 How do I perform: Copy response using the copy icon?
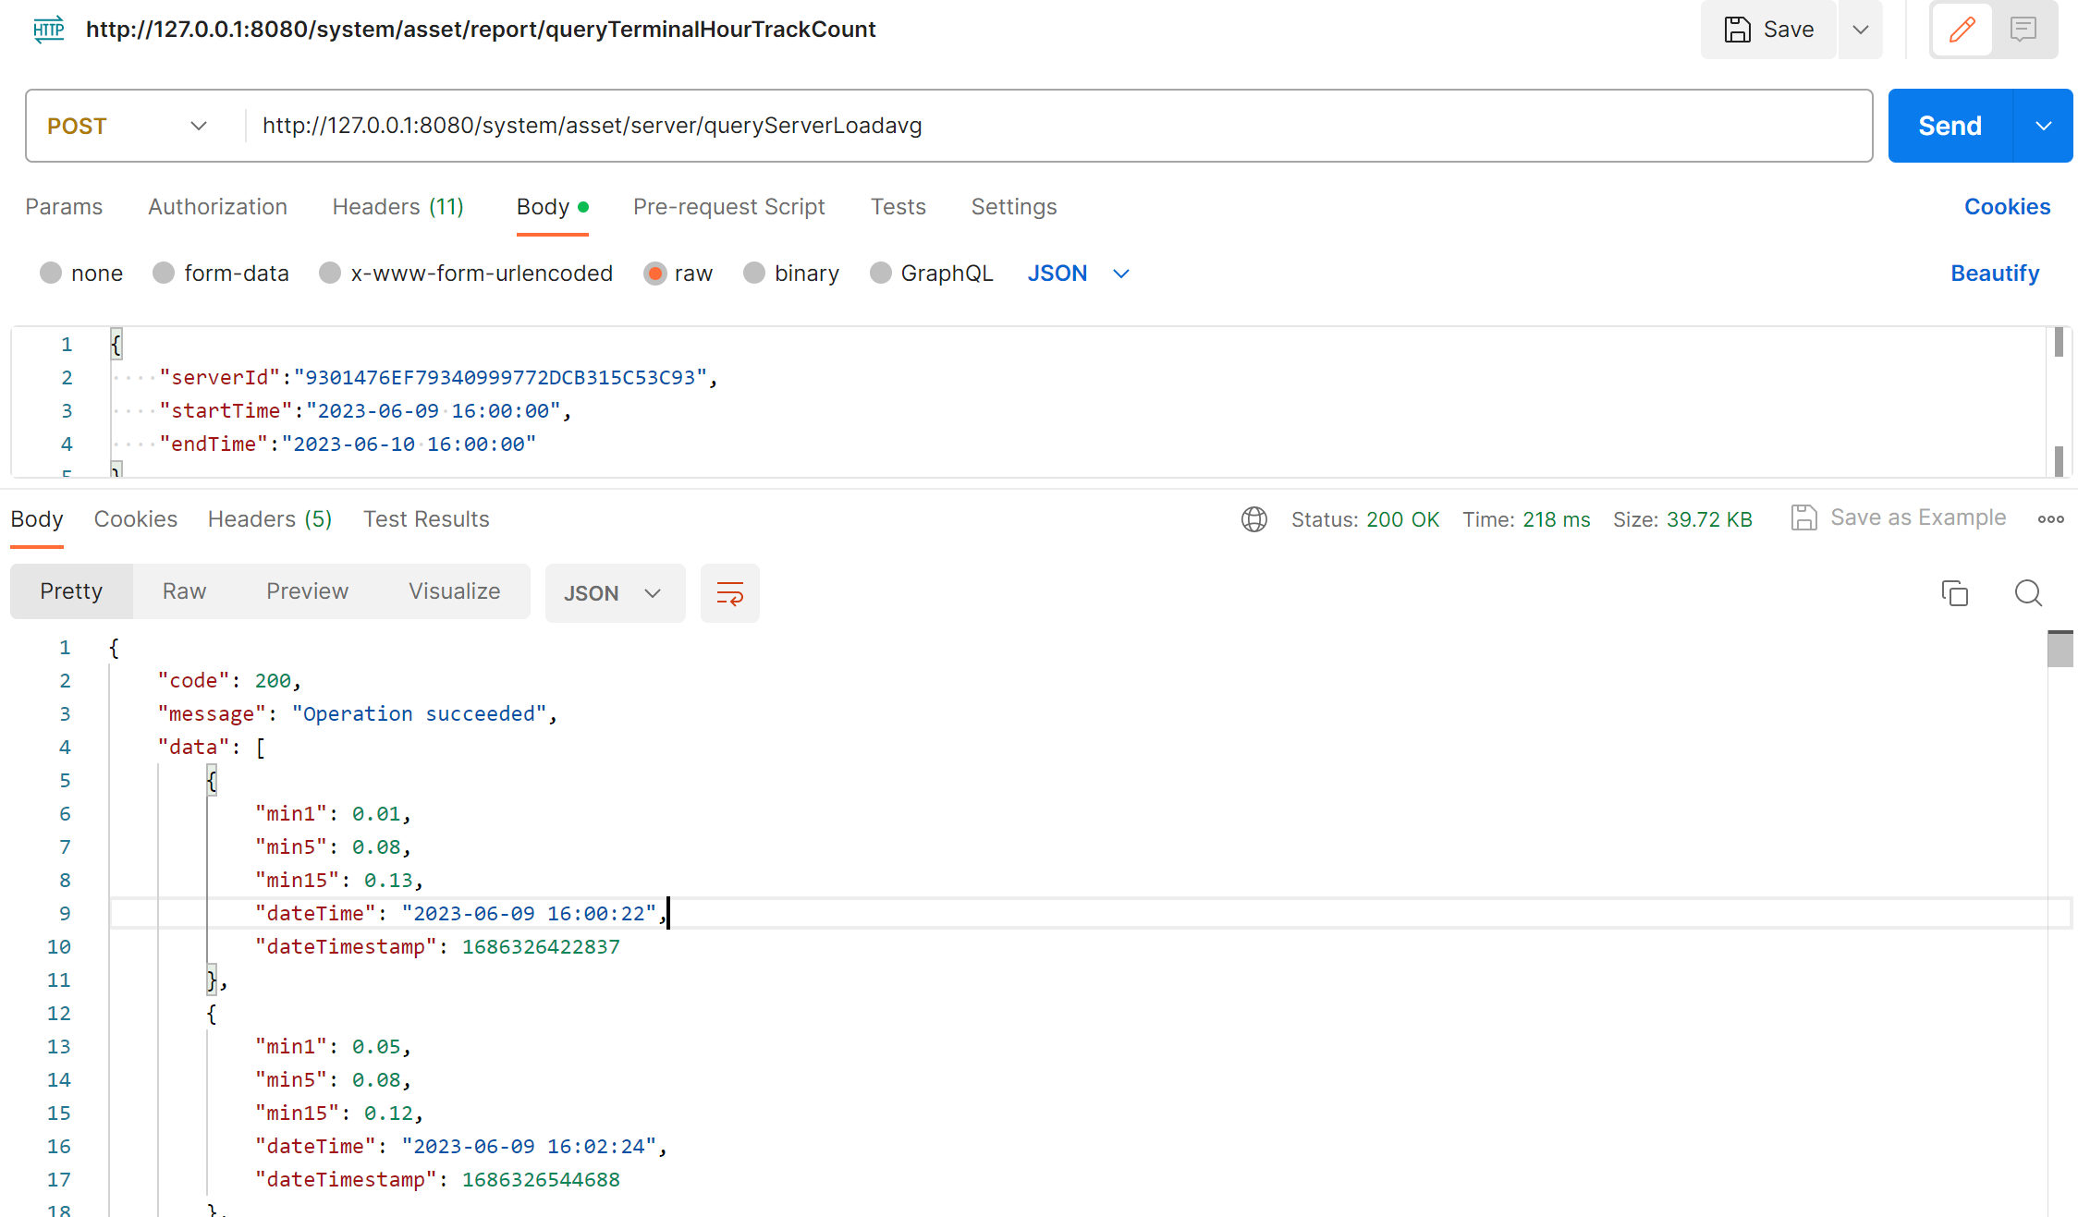pos(1954,593)
